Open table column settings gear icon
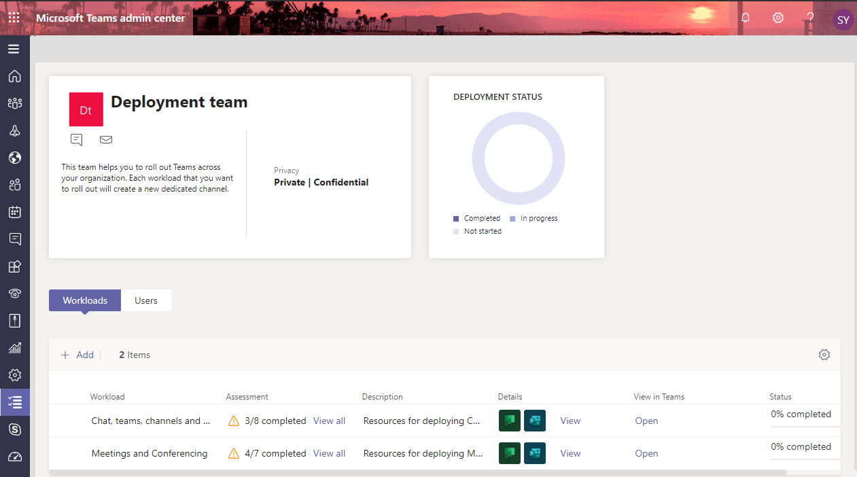The height and width of the screenshot is (477, 857). pos(824,355)
